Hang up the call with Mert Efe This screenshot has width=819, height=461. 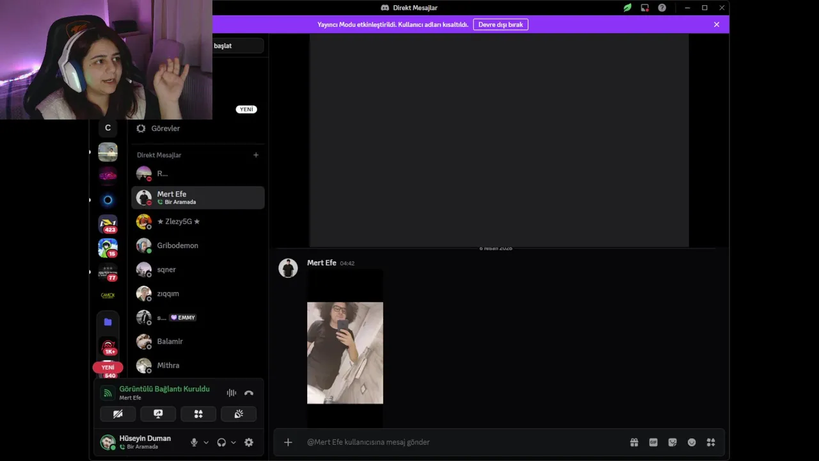[x=249, y=392]
